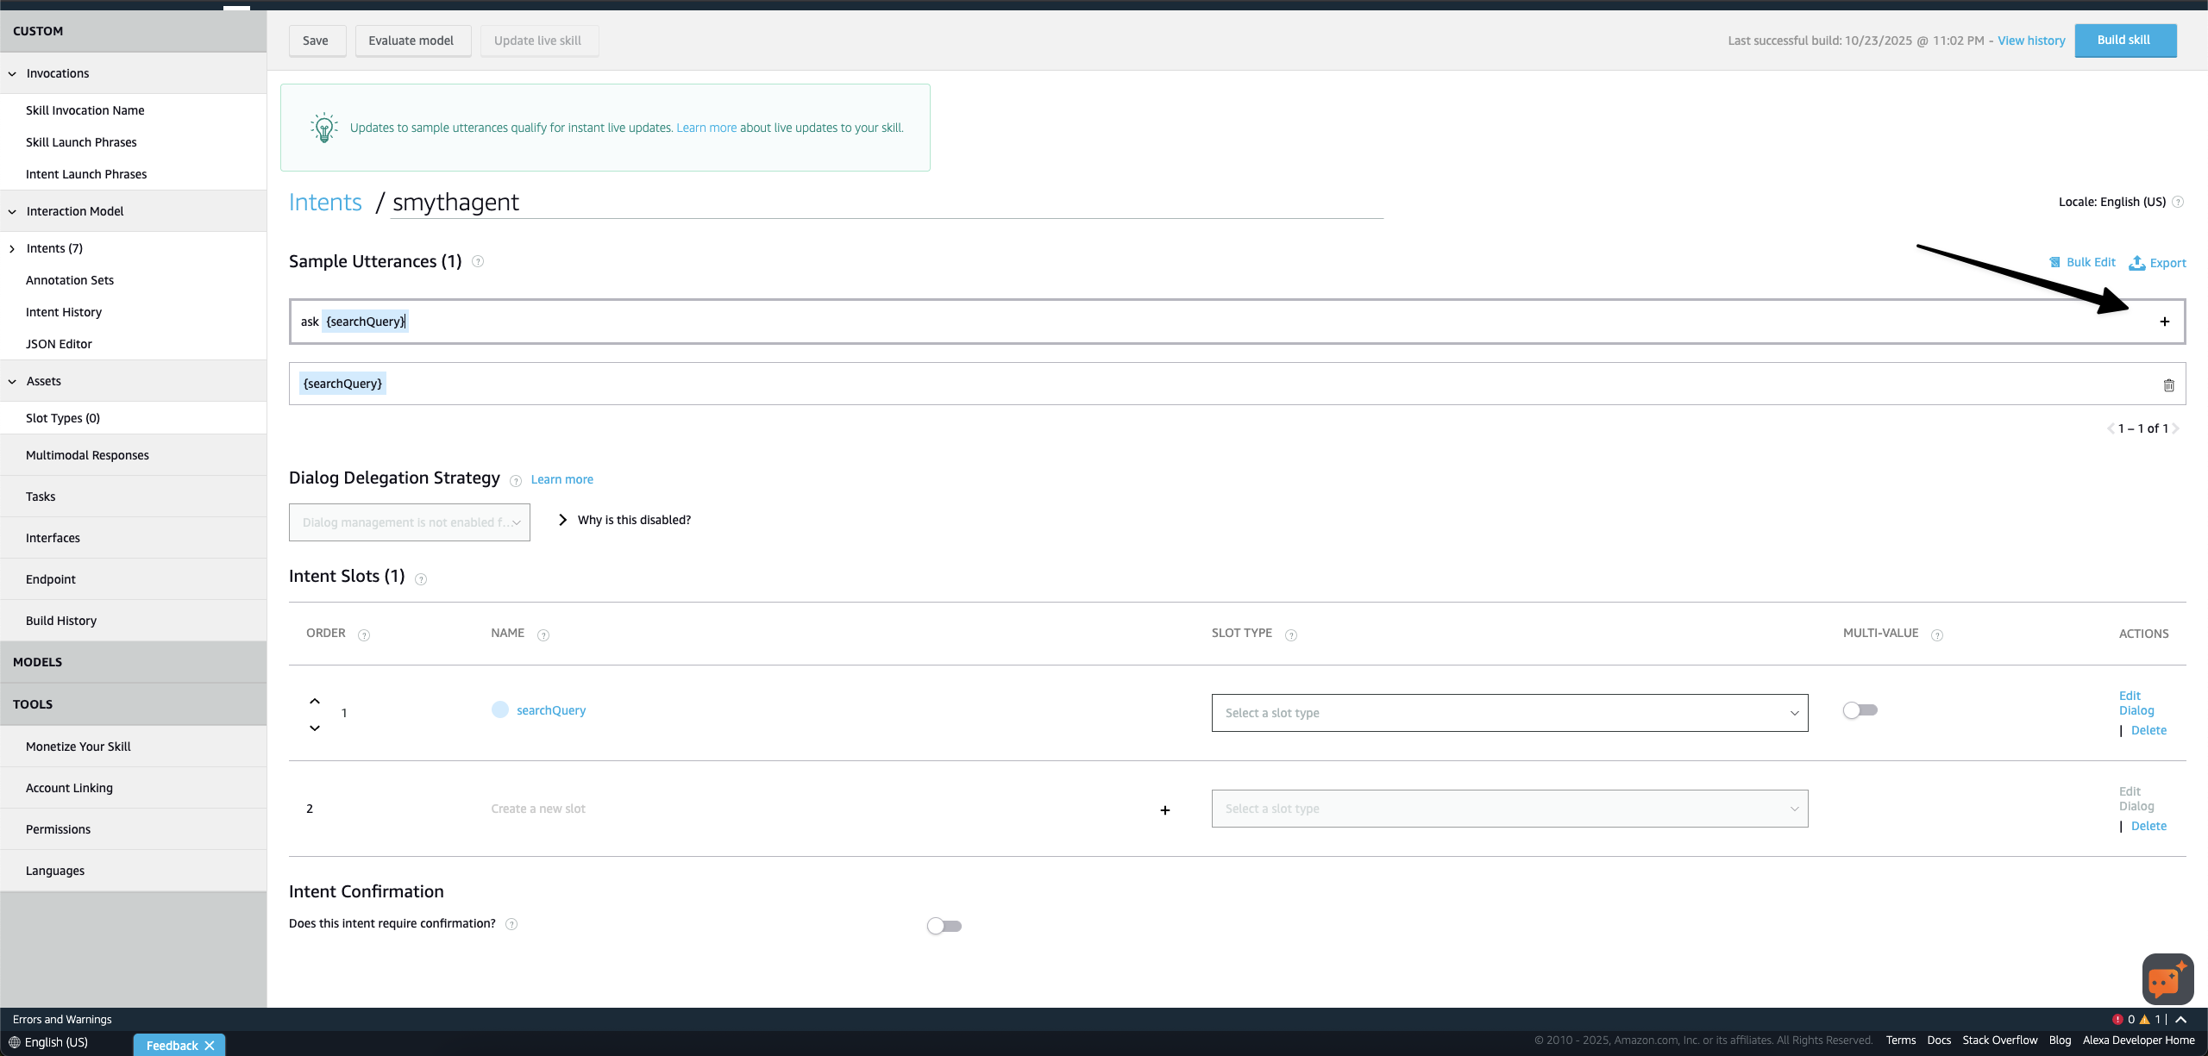2208x1056 pixels.
Task: Open JSON Editor from the sidebar
Action: 60,343
